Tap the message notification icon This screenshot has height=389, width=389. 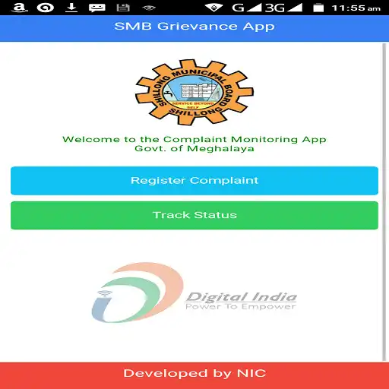coord(97,8)
